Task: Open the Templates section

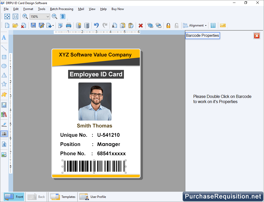Action: tap(63, 197)
